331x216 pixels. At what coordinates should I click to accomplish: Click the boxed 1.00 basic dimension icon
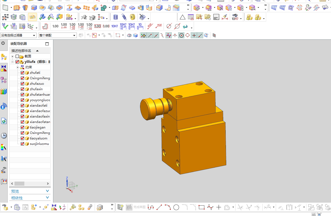98,26
